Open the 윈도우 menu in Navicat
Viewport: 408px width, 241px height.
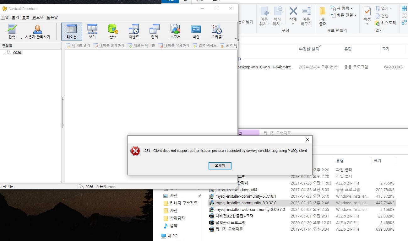pyautogui.click(x=38, y=17)
